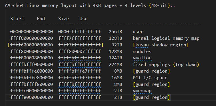The image size is (216, 106).
Task: Click '[guard region]' in the fffffbffff800000 row
Action: point(151,84)
